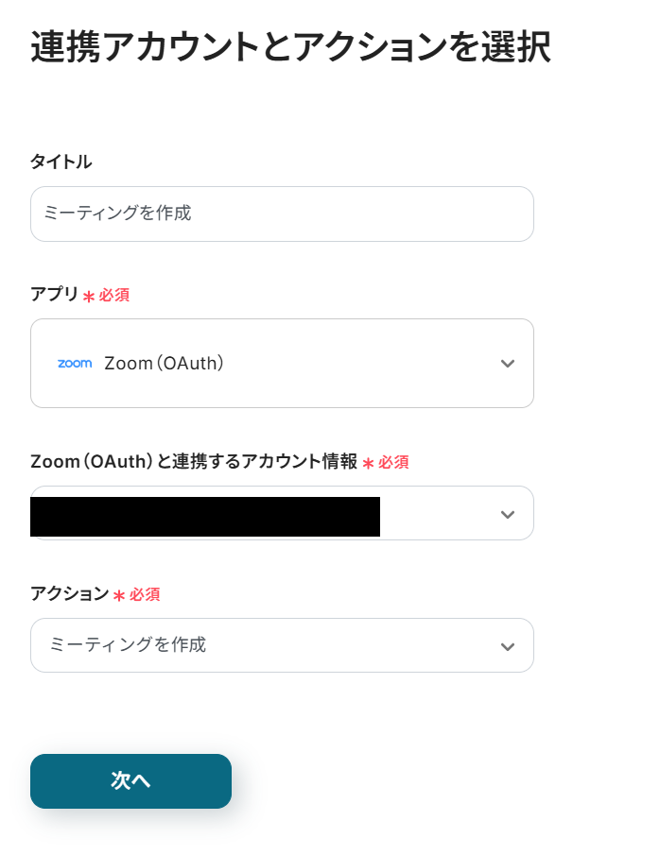The height and width of the screenshot is (855, 660).
Task: Expand the アプリ dropdown chevron
Action: coord(508,364)
